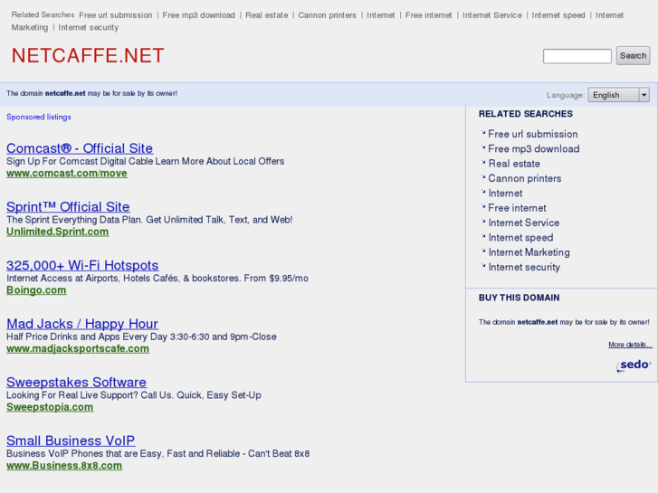This screenshot has width=658, height=493.
Task: Open the Sprint Official Site listing
Action: click(68, 206)
